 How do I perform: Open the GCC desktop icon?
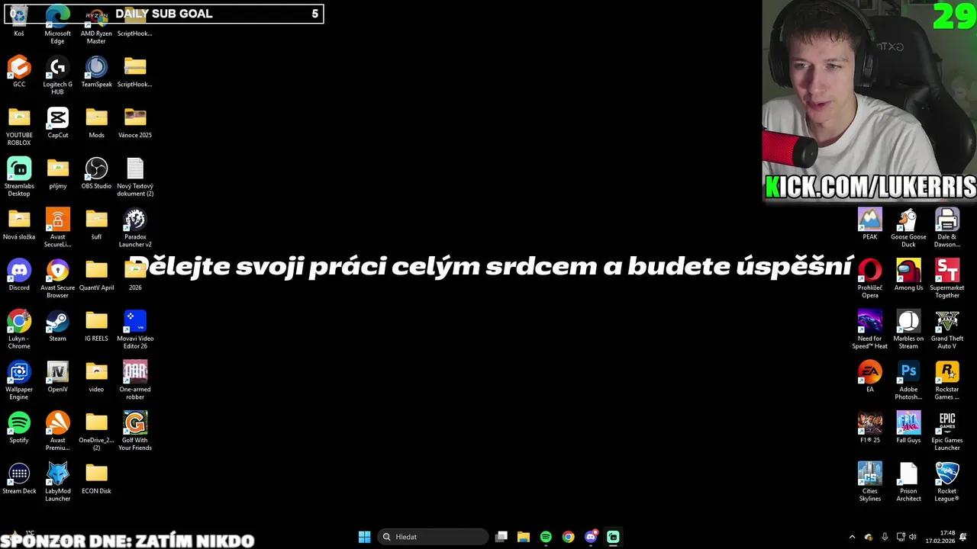19,67
